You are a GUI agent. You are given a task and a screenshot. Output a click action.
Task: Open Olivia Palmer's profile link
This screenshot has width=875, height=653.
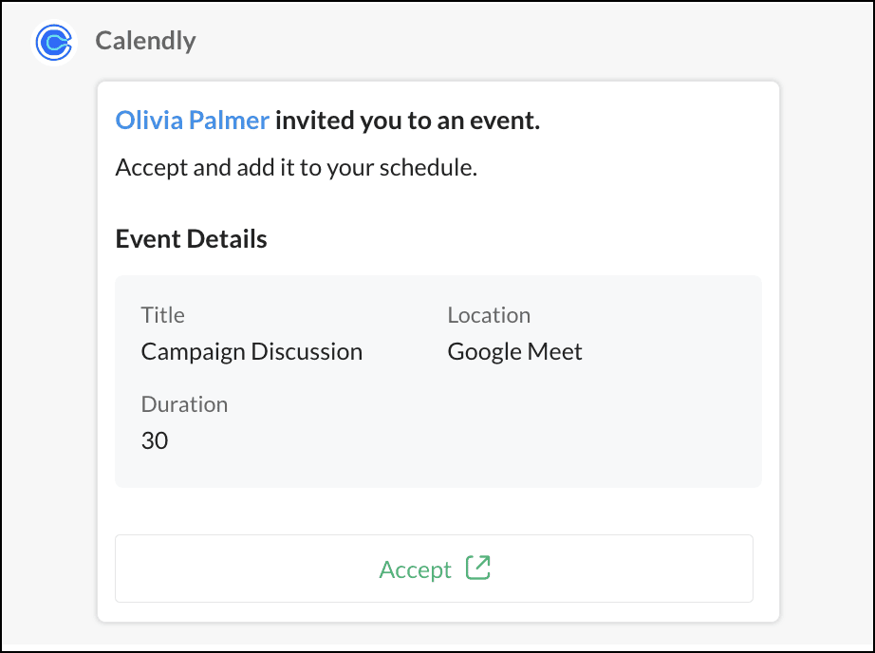point(192,121)
